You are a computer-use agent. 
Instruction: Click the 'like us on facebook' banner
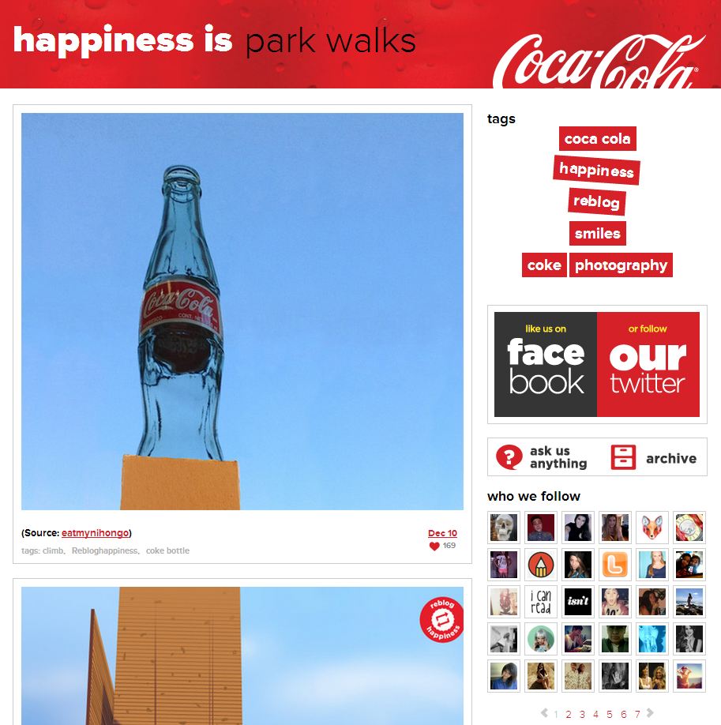546,364
